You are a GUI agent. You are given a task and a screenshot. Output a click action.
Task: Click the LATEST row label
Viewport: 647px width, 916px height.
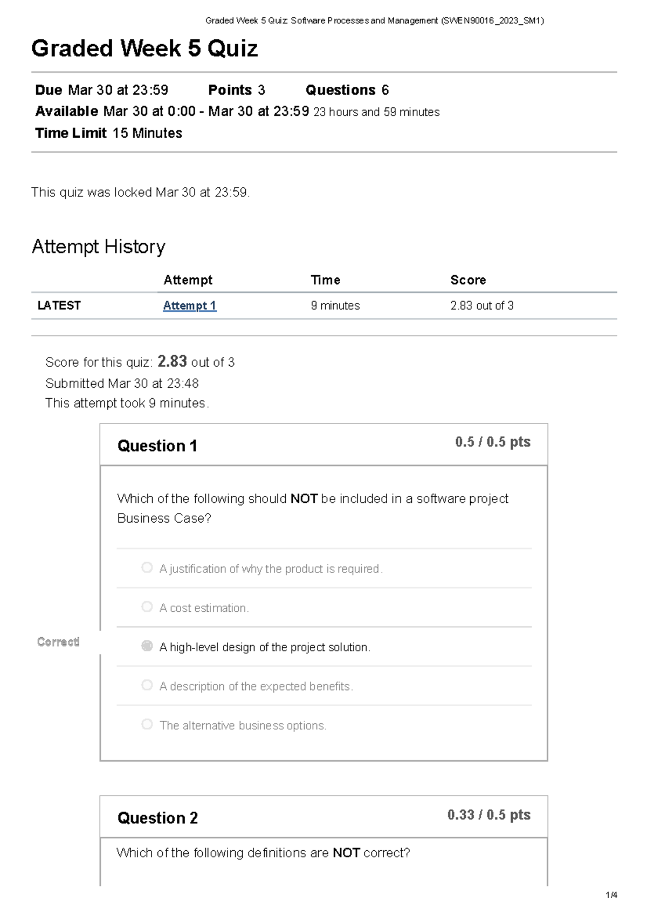pyautogui.click(x=58, y=305)
